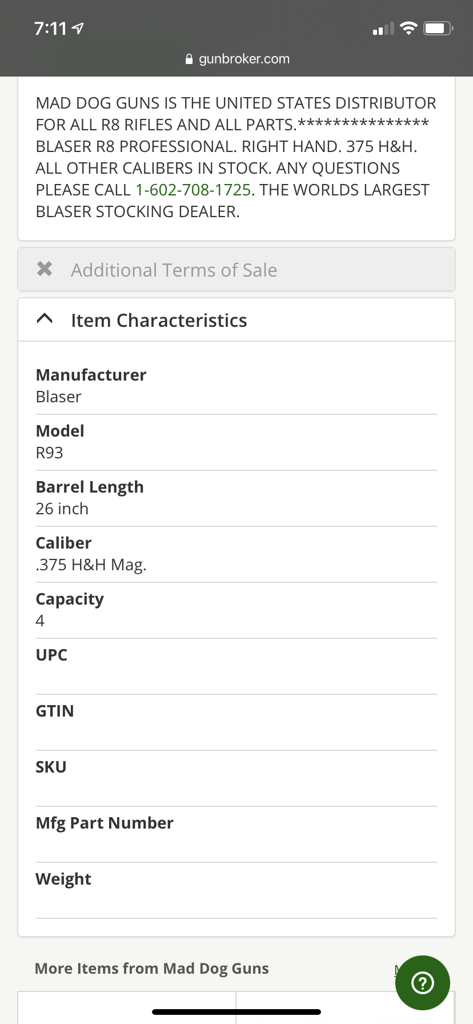Screen dimensions: 473x1024
Task: Tap the first item thumbnail at the bottom
Action: tap(127, 1009)
